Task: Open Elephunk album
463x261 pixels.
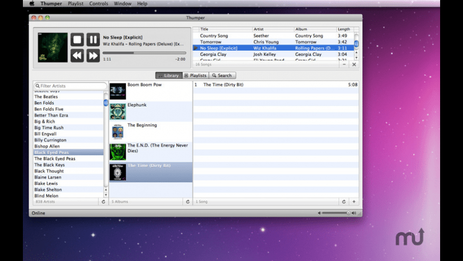Action: [x=151, y=111]
